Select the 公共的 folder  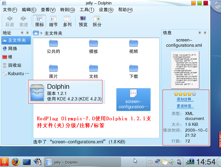pyautogui.click(x=53, y=47)
